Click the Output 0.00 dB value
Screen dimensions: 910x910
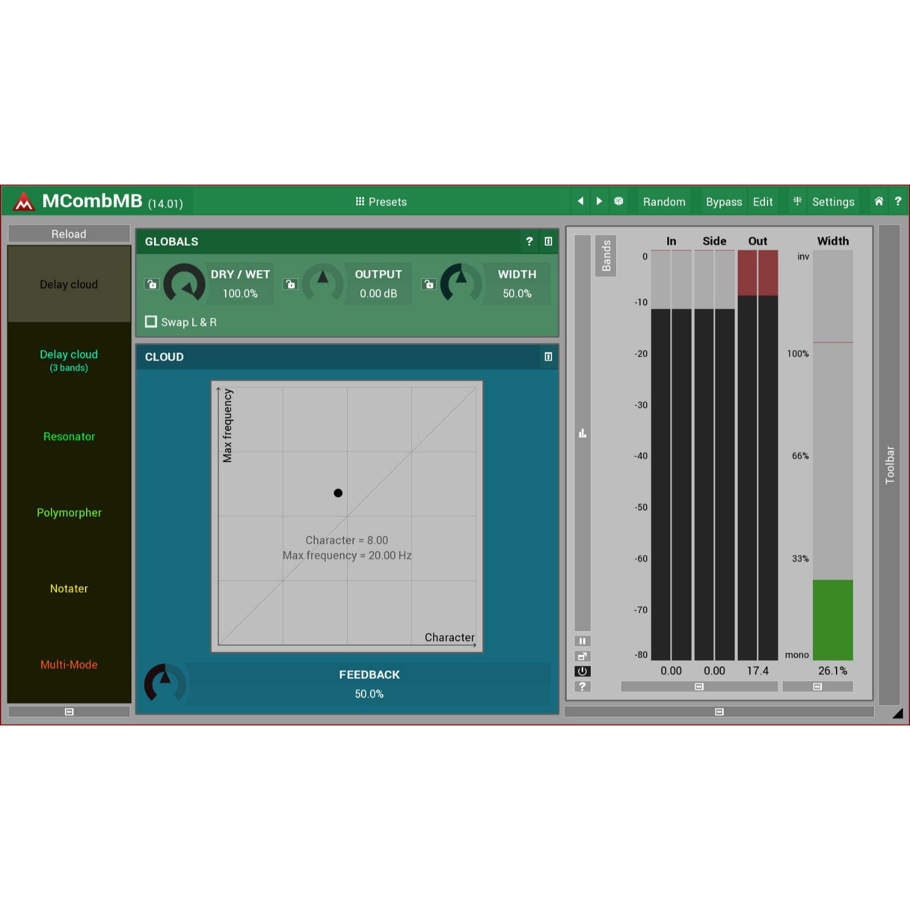pos(379,294)
